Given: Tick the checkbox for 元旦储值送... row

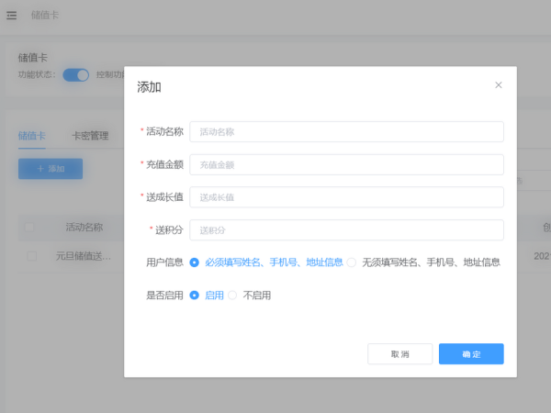Looking at the screenshot, I should tap(32, 256).
